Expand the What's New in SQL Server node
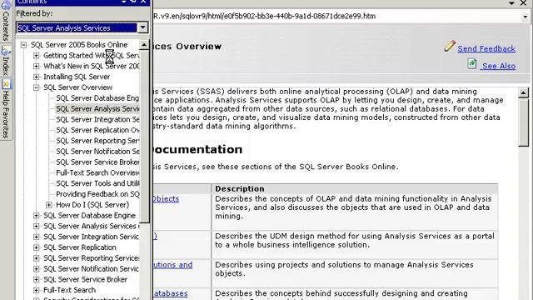 click(x=36, y=66)
